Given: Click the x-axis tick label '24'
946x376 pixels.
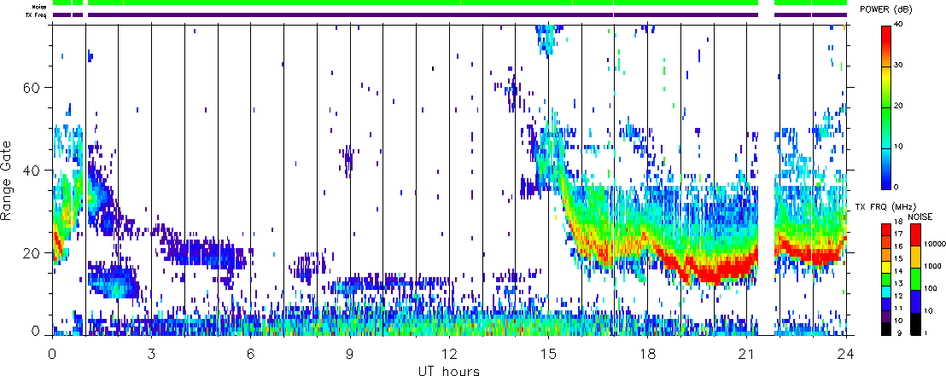Looking at the screenshot, I should point(846,352).
